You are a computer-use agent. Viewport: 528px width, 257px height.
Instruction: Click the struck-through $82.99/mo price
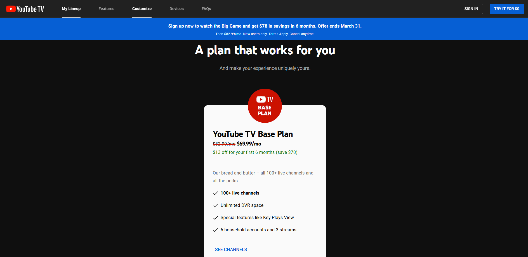point(224,144)
